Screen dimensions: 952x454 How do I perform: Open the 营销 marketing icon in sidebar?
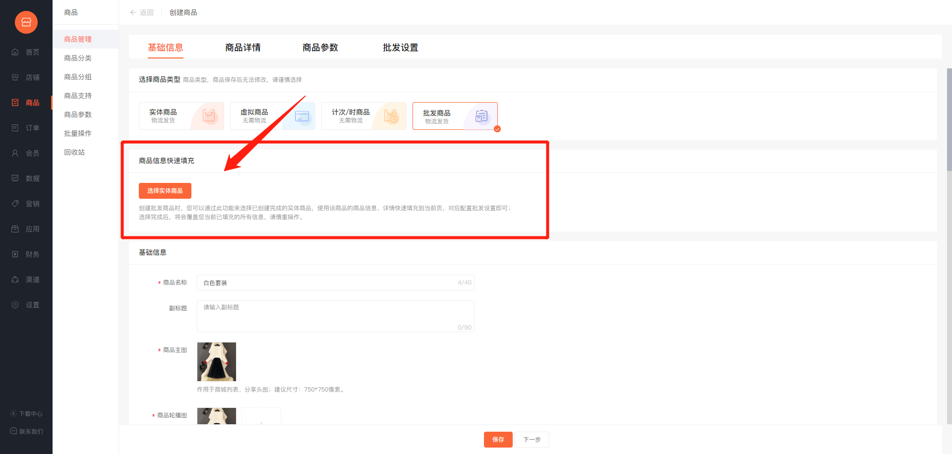[x=15, y=204]
